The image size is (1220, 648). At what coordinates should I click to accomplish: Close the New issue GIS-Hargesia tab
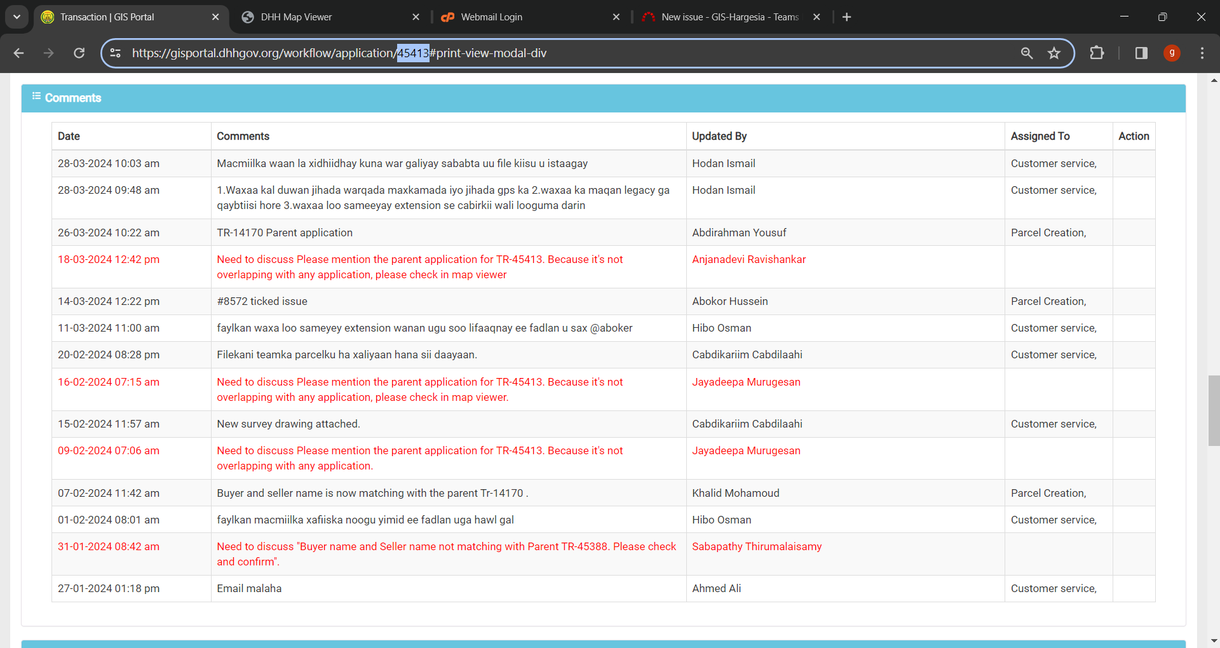click(x=817, y=17)
